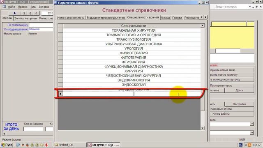Image resolution: width=263 pixels, height=148 pixels.
Task: Open the Файл menu
Action: tap(11, 7)
